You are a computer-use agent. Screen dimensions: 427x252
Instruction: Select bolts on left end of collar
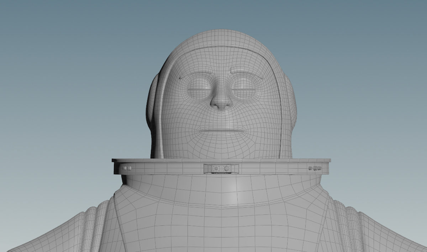point(127,168)
